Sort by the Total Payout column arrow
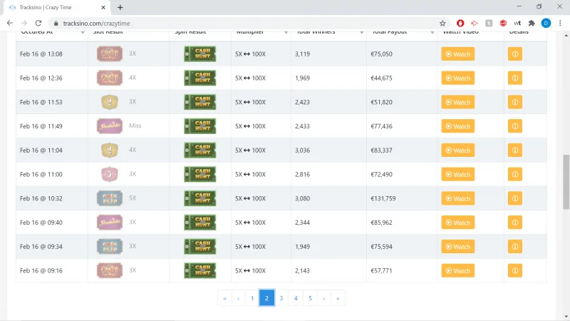Viewport: 570px width, 321px height. coord(432,32)
